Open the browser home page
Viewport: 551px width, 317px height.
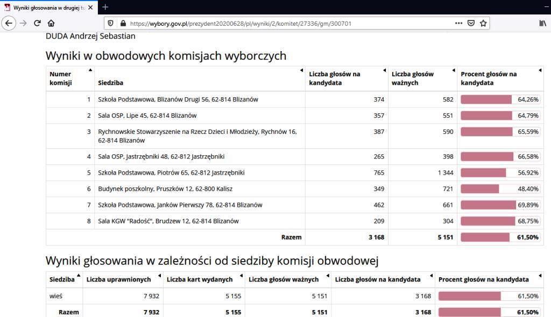pyautogui.click(x=51, y=24)
